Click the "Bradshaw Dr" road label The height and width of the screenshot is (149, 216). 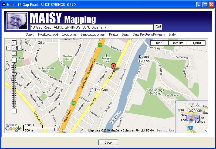pyautogui.click(x=38, y=119)
